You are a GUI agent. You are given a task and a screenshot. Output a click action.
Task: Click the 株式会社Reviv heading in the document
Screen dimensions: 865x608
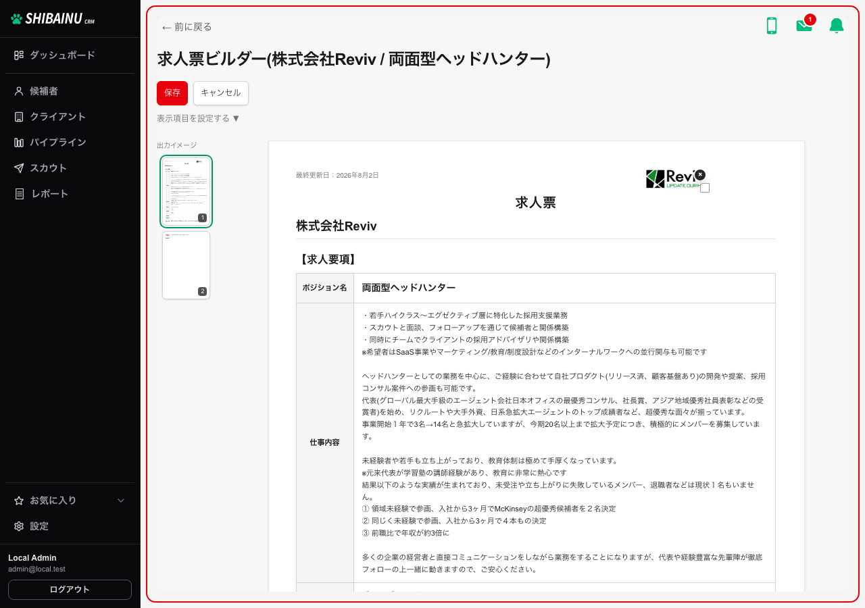tap(337, 226)
